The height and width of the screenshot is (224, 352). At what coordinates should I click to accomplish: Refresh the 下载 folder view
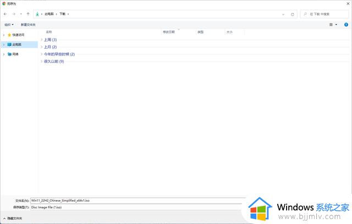click(x=292, y=14)
